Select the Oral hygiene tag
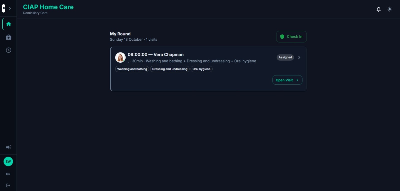Image resolution: width=400 pixels, height=191 pixels. tap(201, 69)
